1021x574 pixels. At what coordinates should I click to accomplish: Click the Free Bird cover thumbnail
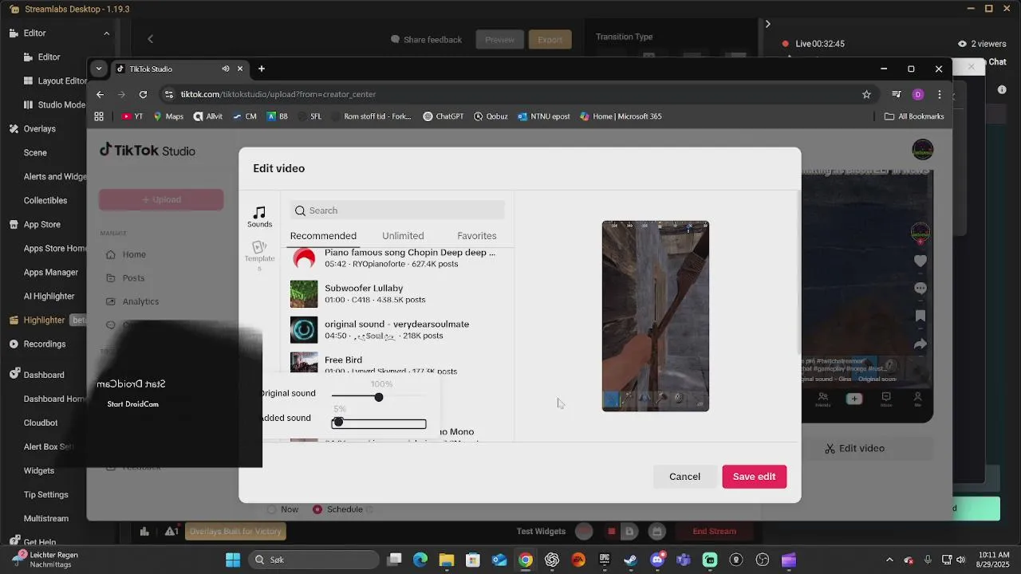tap(304, 363)
